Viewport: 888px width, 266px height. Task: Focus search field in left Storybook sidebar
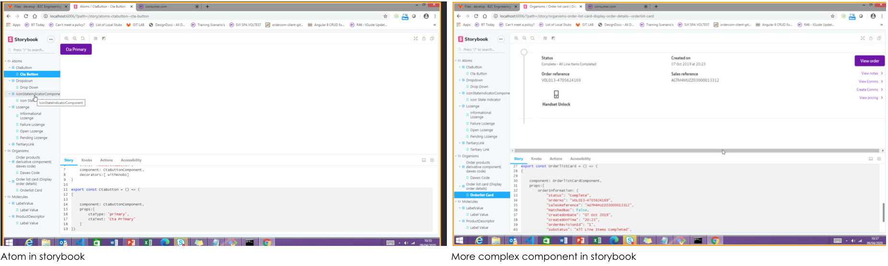point(31,50)
